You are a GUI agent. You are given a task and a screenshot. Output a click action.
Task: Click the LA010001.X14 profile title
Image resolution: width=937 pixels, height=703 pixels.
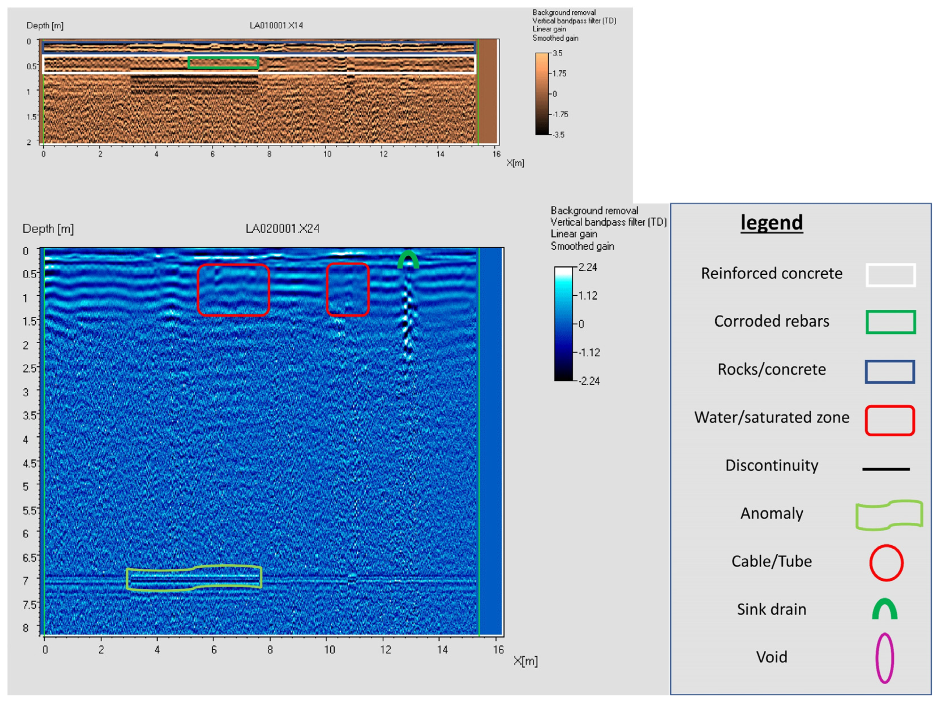276,26
